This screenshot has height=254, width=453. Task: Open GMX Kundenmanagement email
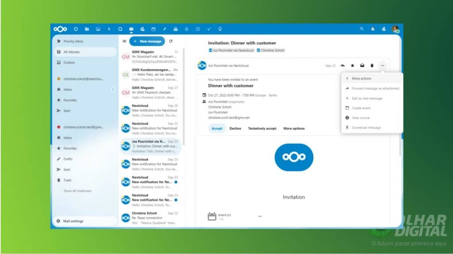coord(150,75)
